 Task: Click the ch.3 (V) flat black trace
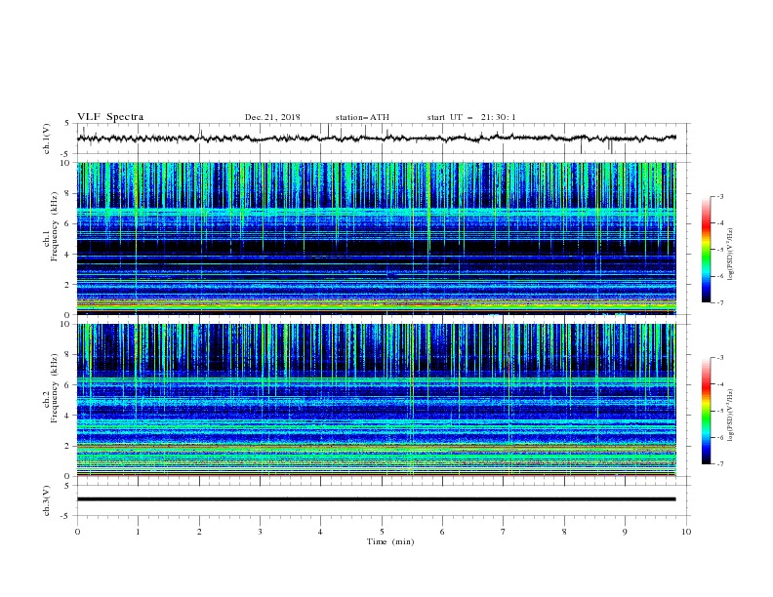coord(376,499)
